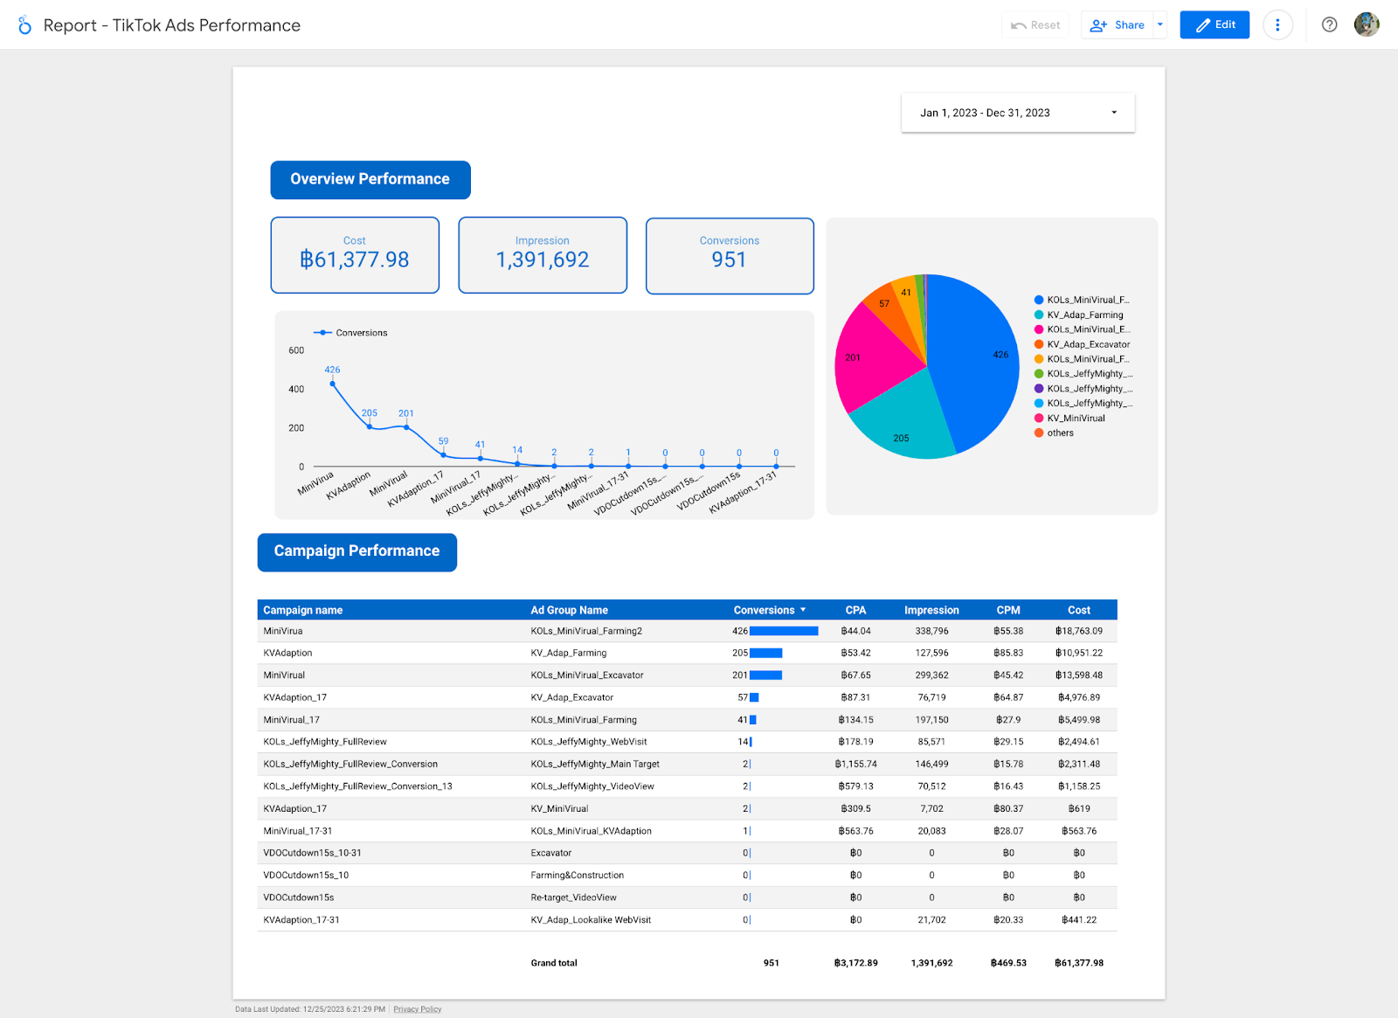Click the 426 conversions bar in table
The height and width of the screenshot is (1018, 1398).
[784, 631]
